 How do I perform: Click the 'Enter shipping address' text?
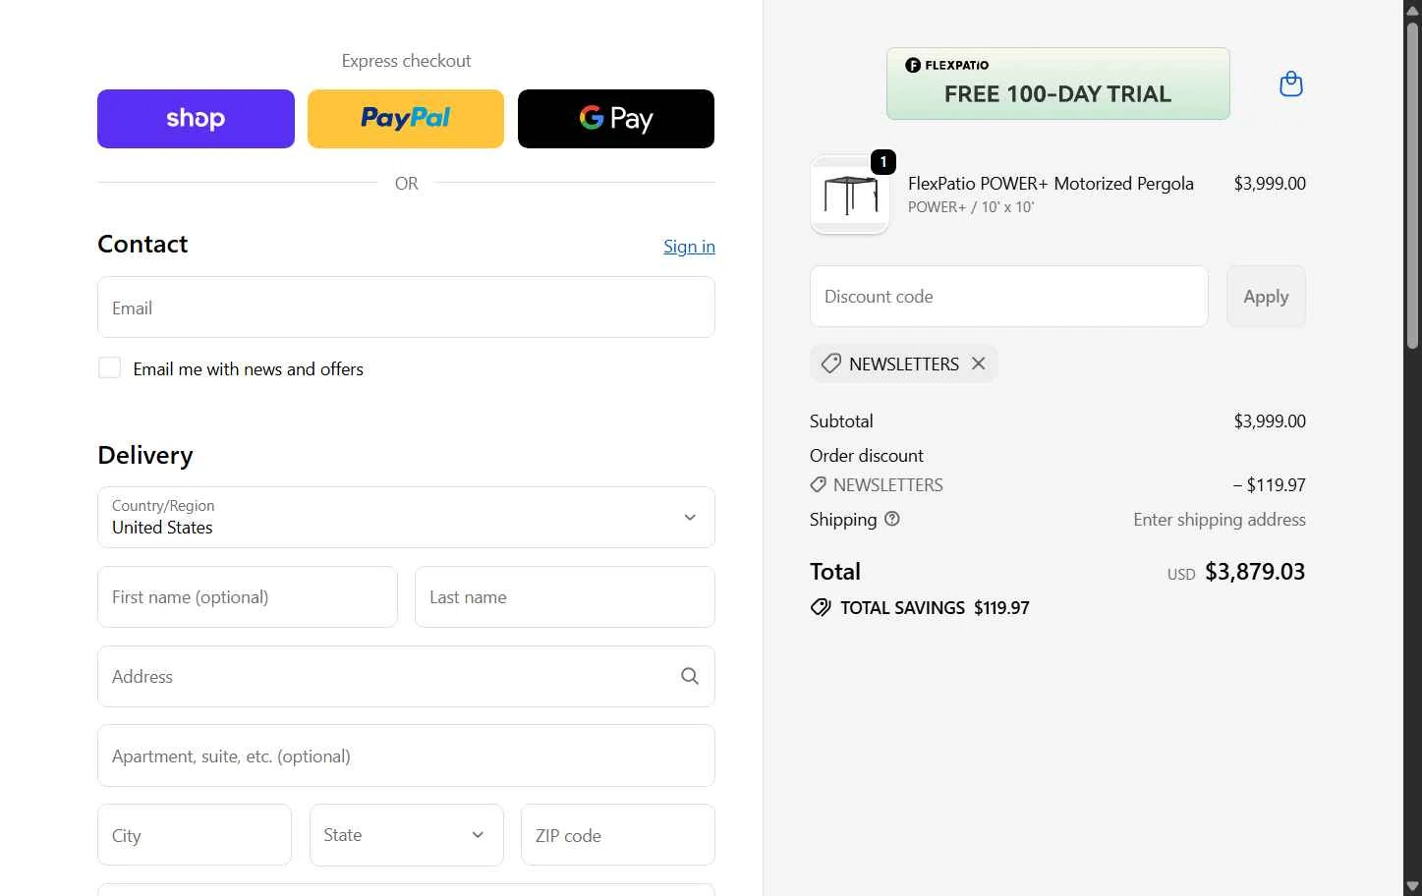(x=1220, y=520)
